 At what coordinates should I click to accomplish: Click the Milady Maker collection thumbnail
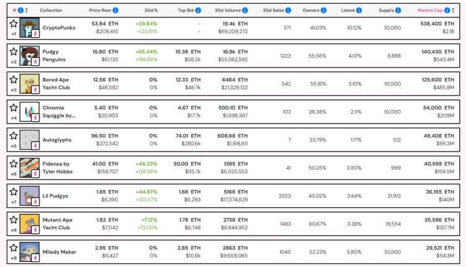tap(29, 251)
